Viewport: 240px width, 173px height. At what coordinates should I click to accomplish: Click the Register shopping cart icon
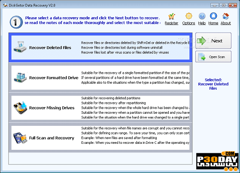[172, 16]
